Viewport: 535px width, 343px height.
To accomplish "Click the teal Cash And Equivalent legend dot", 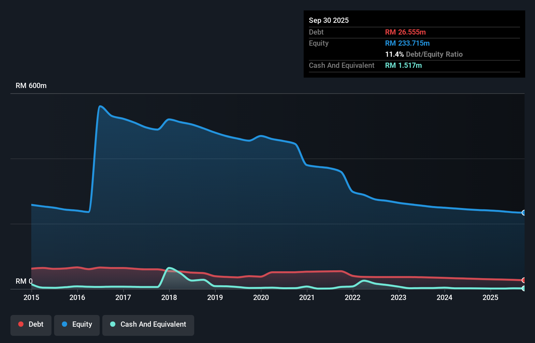I will [x=112, y=324].
